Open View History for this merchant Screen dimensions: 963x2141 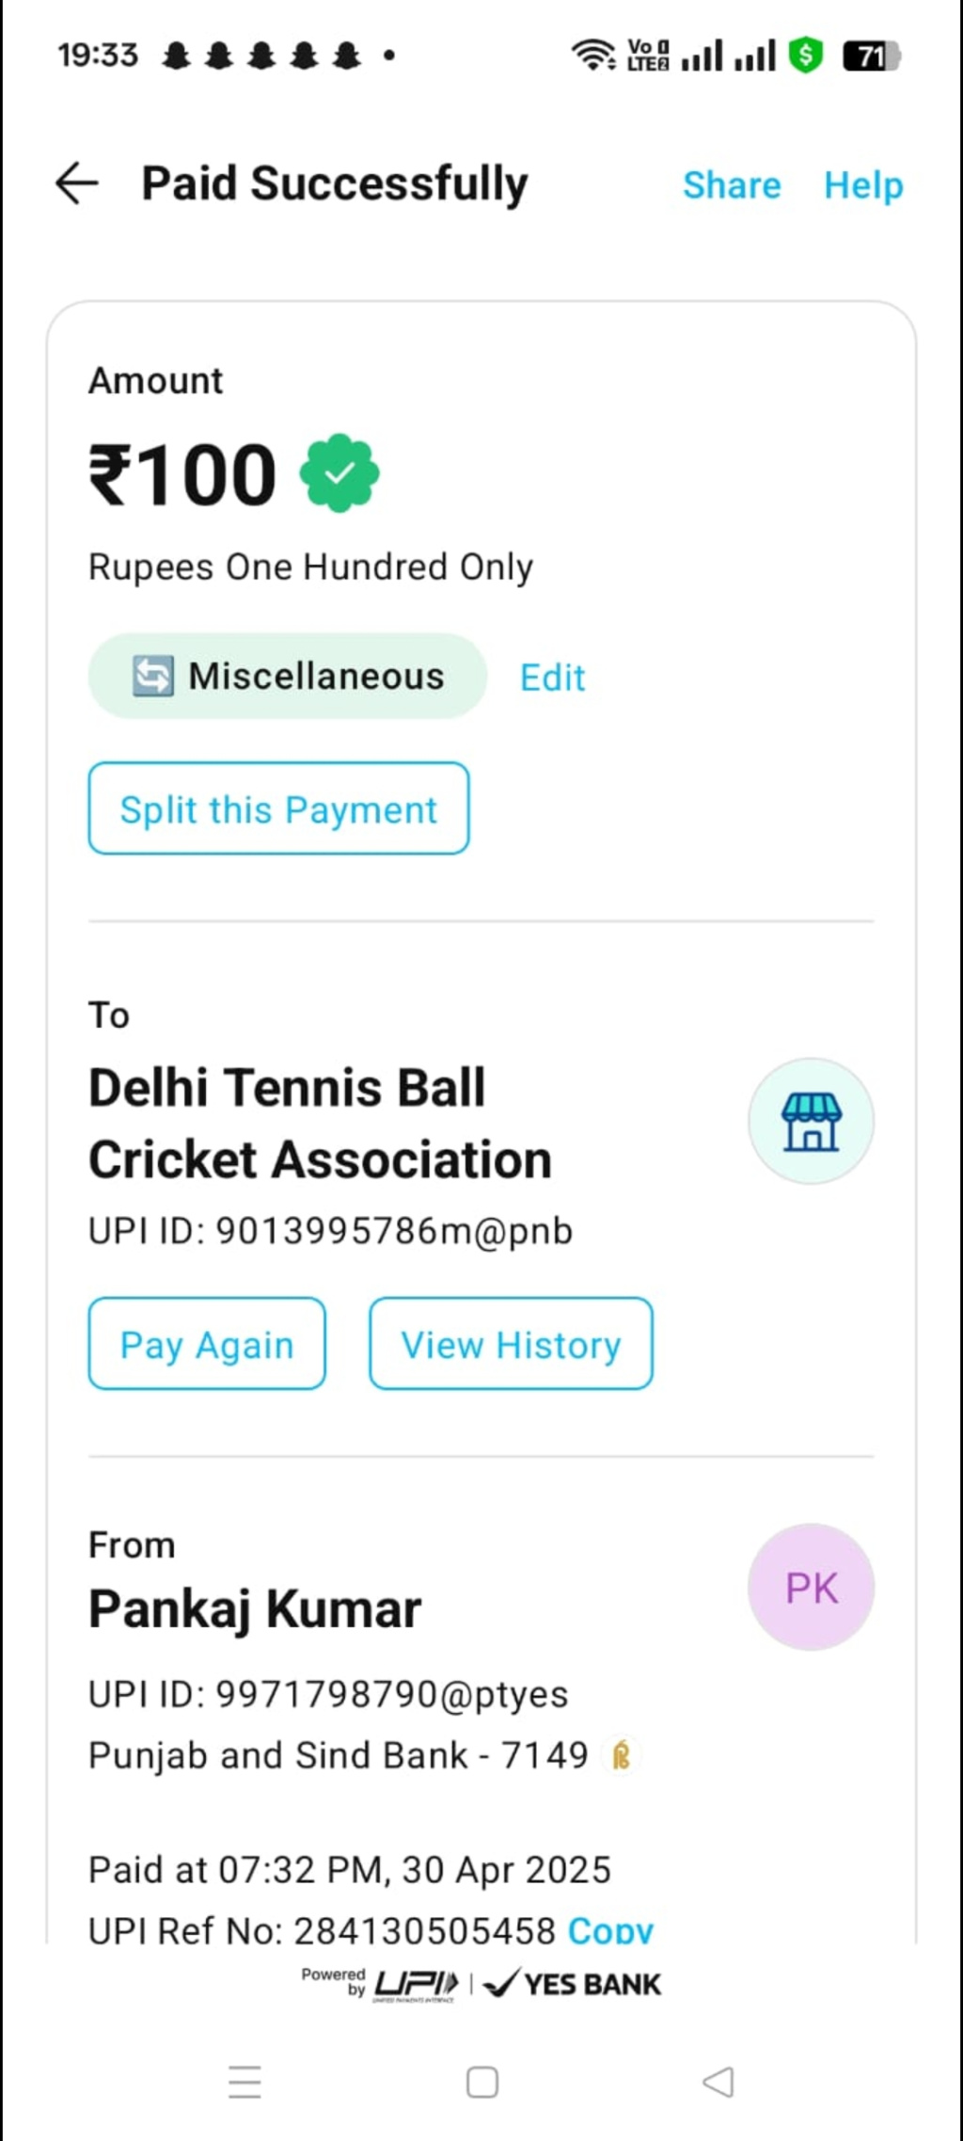pyautogui.click(x=511, y=1344)
